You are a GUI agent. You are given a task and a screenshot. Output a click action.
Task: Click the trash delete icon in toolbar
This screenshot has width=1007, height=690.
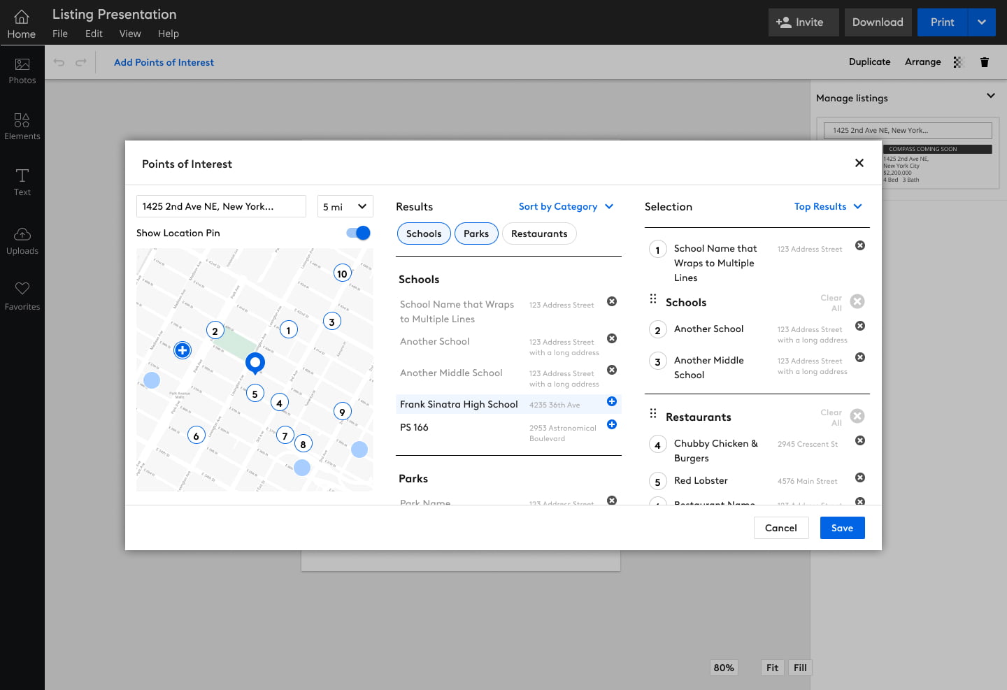(984, 62)
